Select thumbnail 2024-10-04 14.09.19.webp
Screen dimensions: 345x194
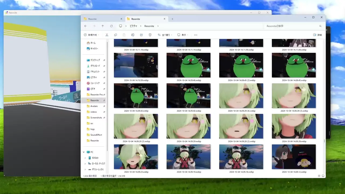point(188,157)
